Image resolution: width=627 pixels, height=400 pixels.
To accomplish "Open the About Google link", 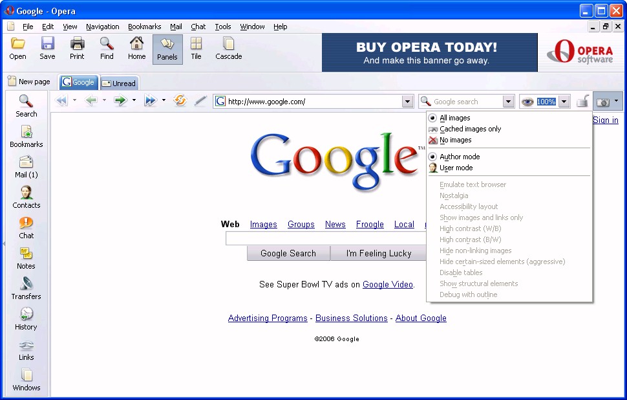I will click(x=421, y=318).
